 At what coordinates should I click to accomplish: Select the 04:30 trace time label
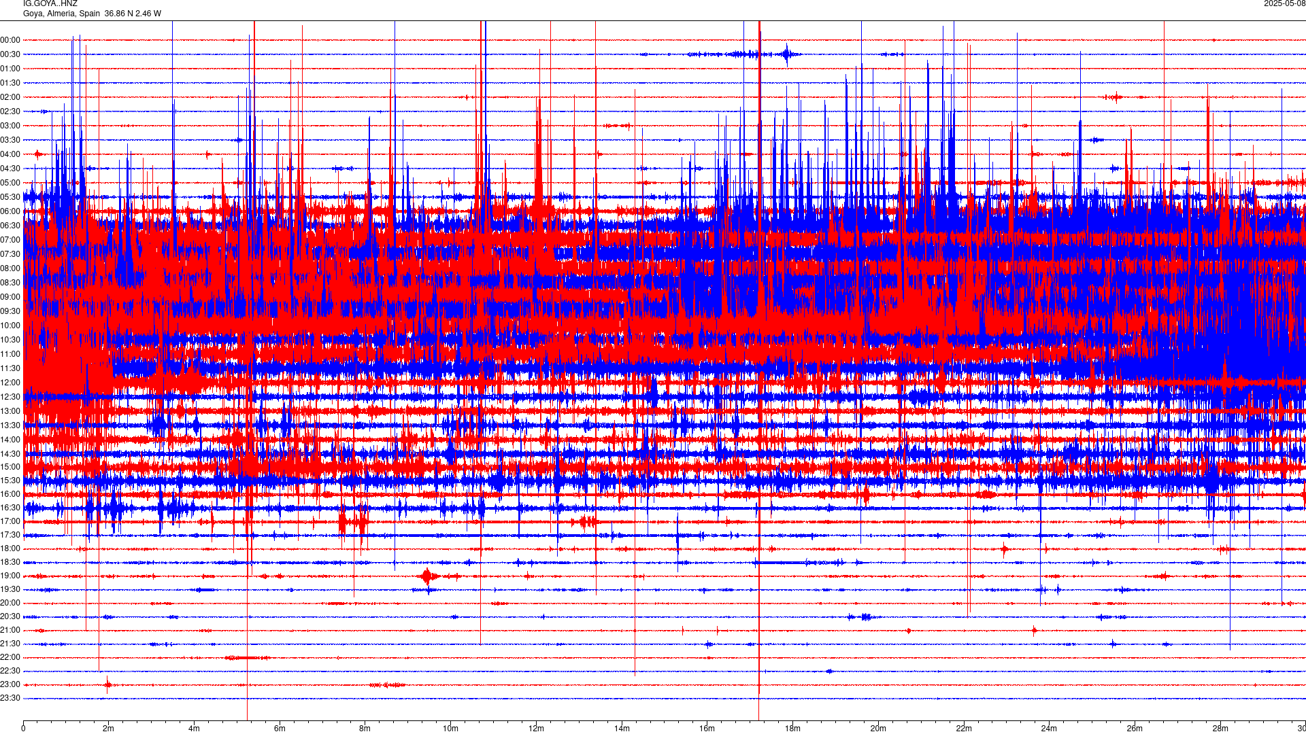[x=10, y=169]
